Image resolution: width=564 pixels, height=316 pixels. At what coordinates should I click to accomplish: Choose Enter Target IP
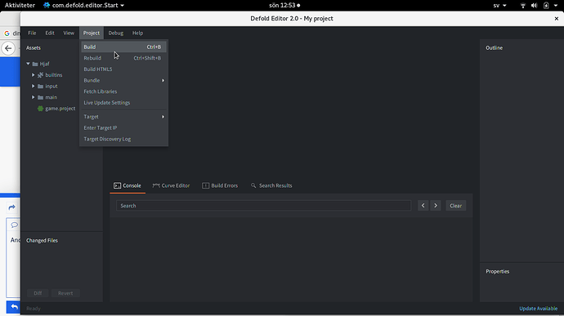123,128
